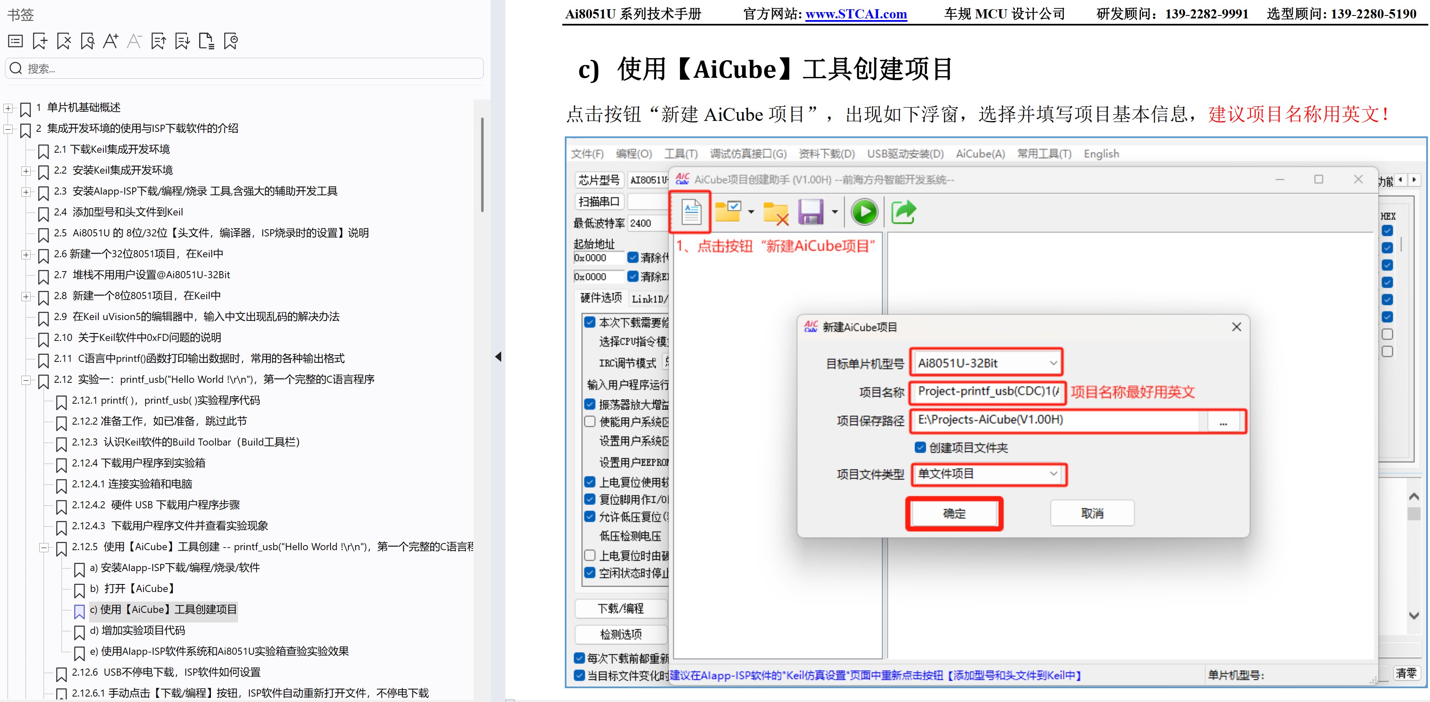Image resolution: width=1430 pixels, height=702 pixels.
Task: Click the '...' browse button for 项目保存路径
Action: tap(1223, 422)
